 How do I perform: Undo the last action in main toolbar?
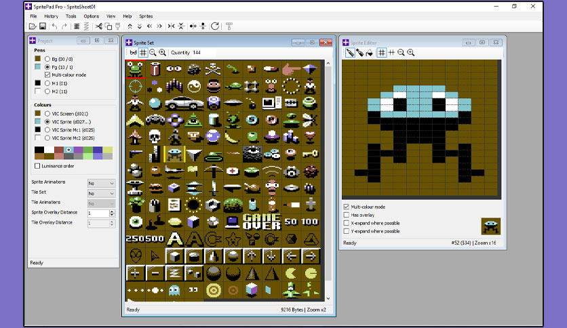(x=55, y=26)
